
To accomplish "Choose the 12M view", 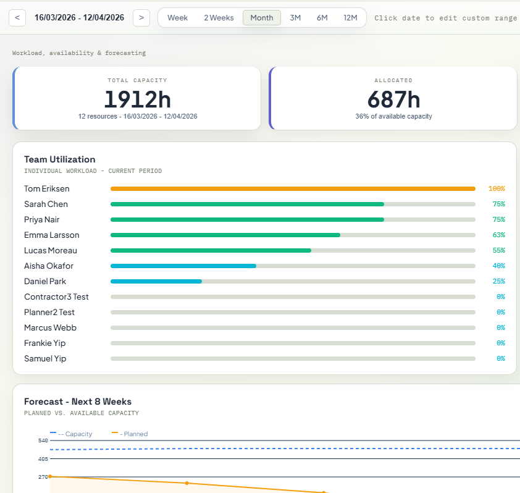I will point(351,18).
